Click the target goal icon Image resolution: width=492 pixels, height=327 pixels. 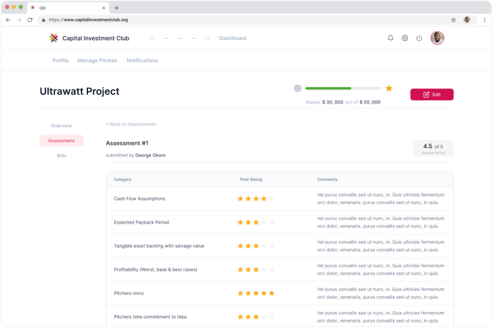(298, 88)
